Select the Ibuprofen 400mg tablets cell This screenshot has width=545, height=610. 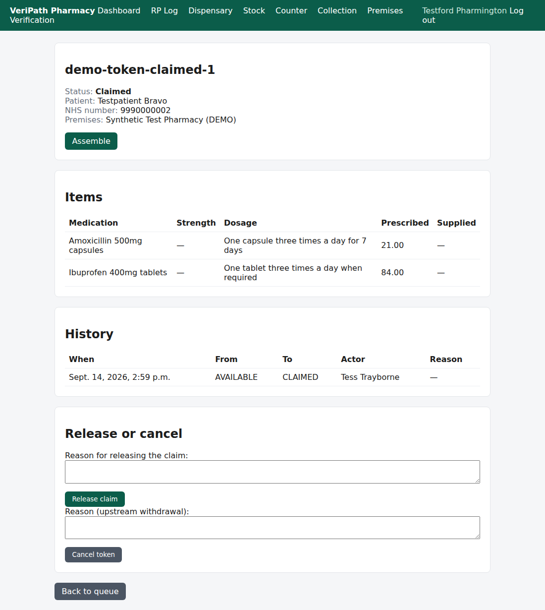click(118, 273)
